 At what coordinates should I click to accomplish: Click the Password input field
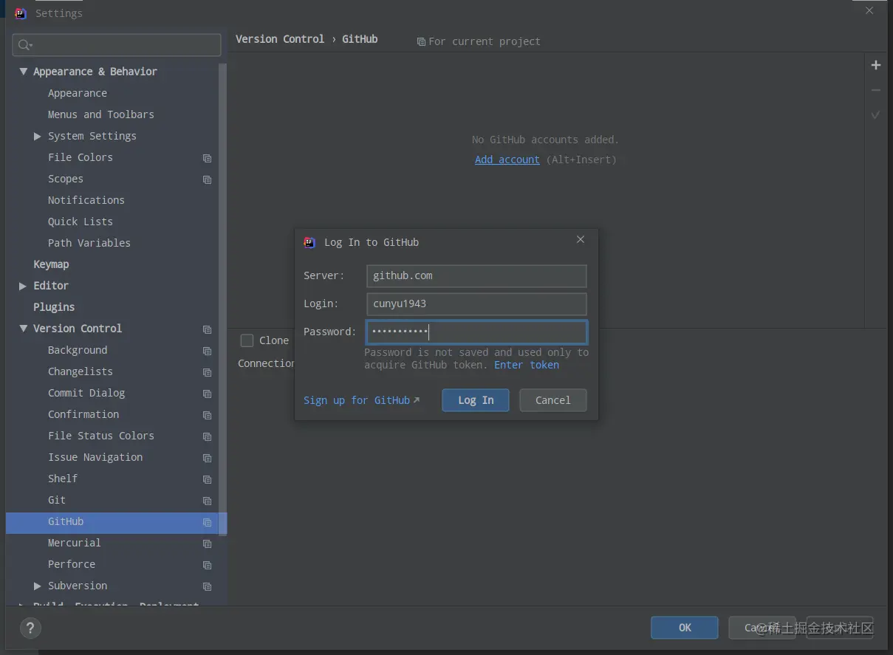476,332
